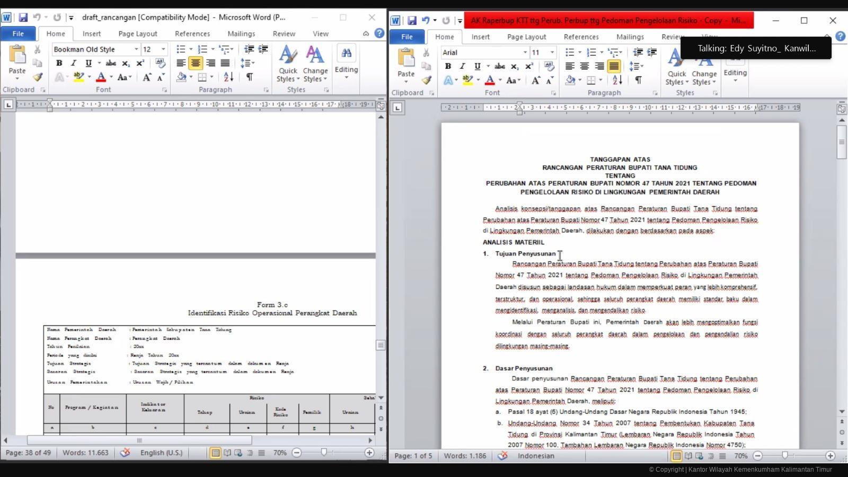
Task: Expand font size dropdown showing 11
Action: [x=552, y=52]
